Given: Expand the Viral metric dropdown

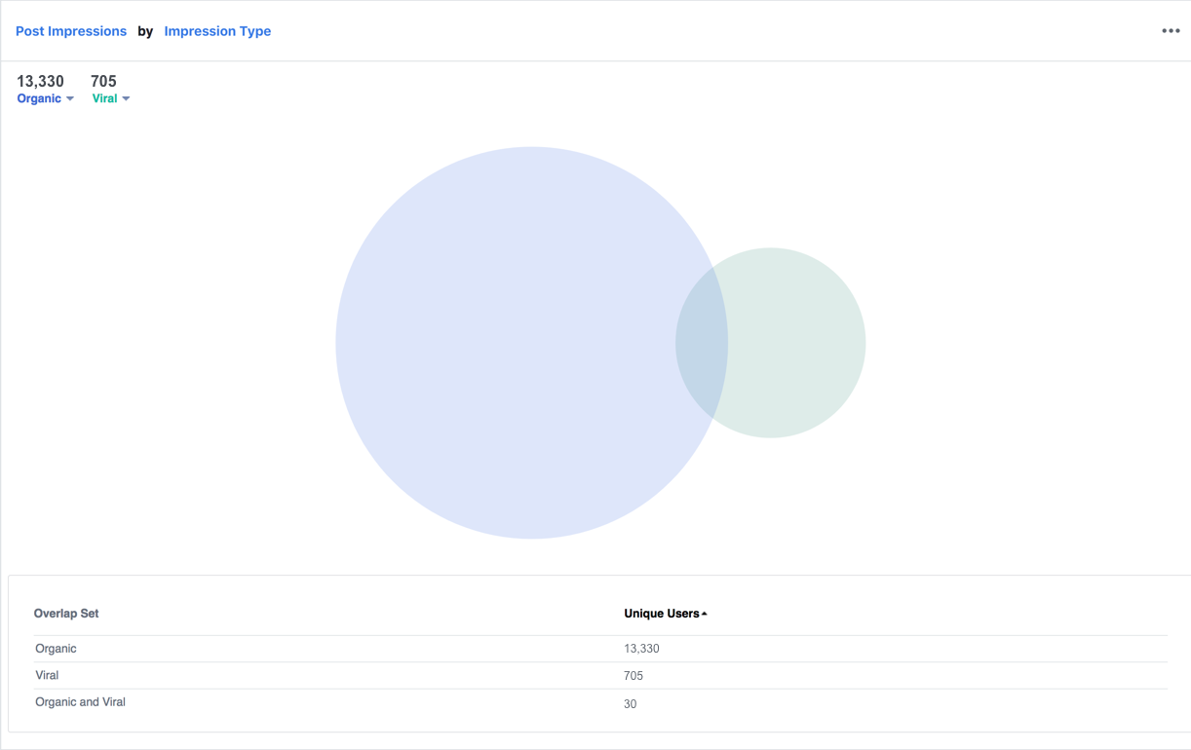Looking at the screenshot, I should pyautogui.click(x=125, y=98).
